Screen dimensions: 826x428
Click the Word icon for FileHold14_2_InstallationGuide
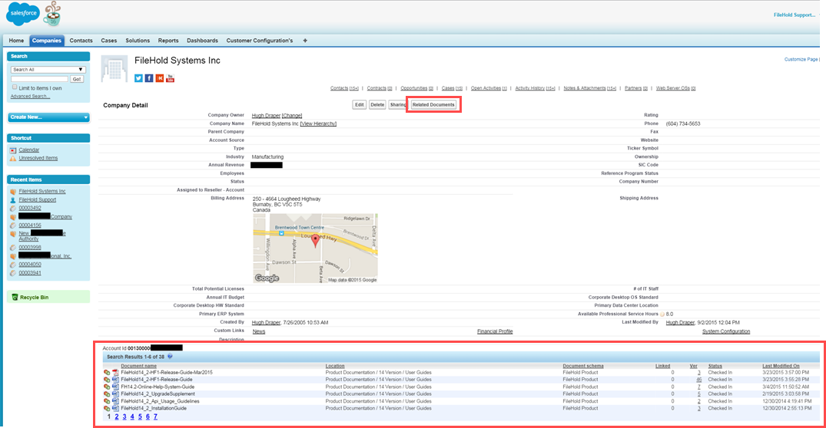point(115,409)
